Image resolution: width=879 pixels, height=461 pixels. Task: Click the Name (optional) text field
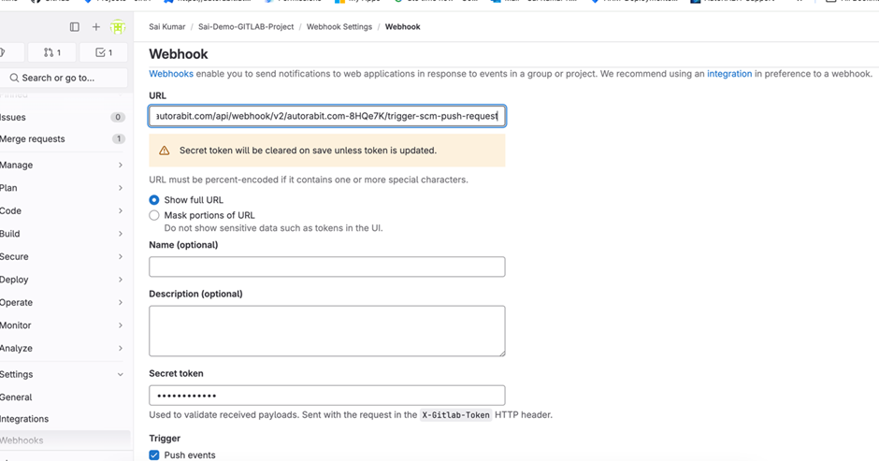tap(327, 267)
